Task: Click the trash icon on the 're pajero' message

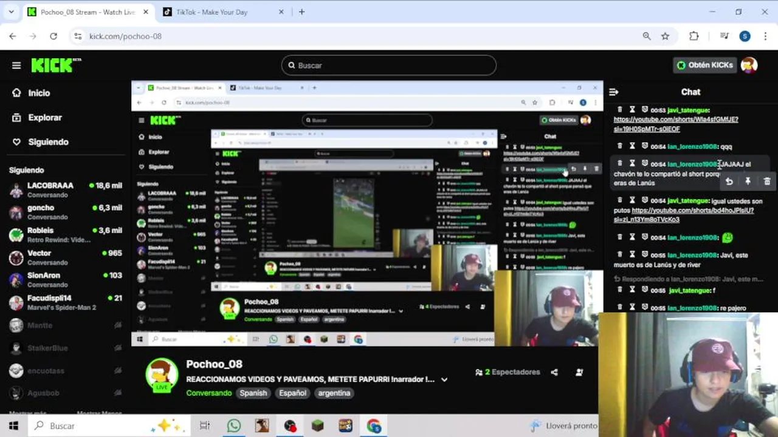Action: (x=619, y=307)
